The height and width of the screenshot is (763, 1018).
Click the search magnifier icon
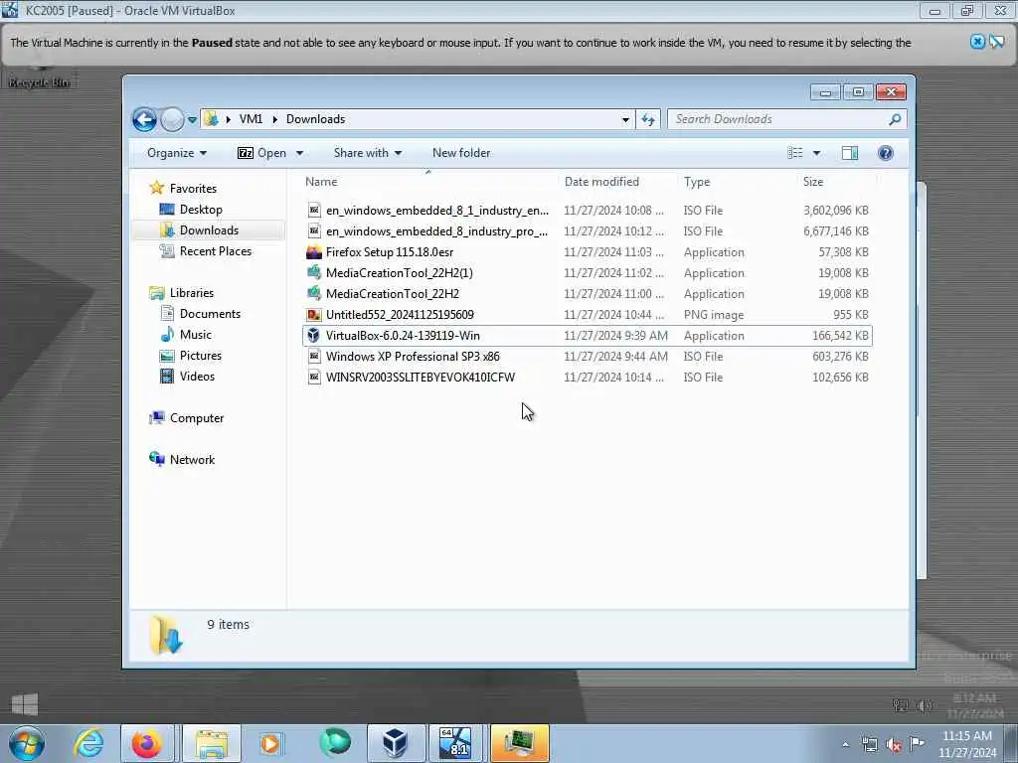[x=896, y=119]
